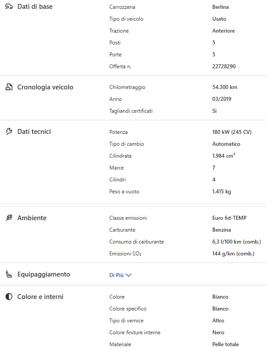
Task: Click the Pelle totale material value
Action: click(225, 344)
